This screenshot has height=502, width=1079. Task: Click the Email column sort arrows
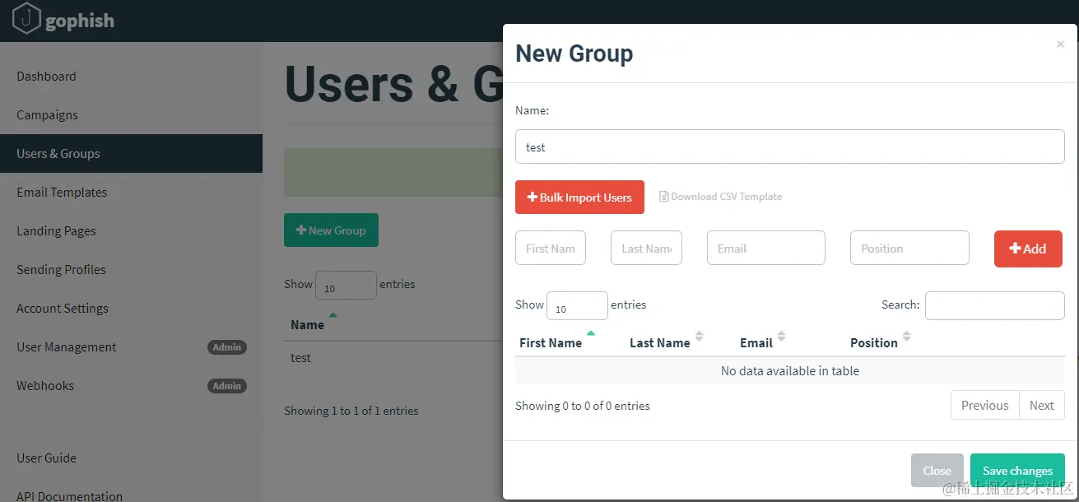[781, 337]
